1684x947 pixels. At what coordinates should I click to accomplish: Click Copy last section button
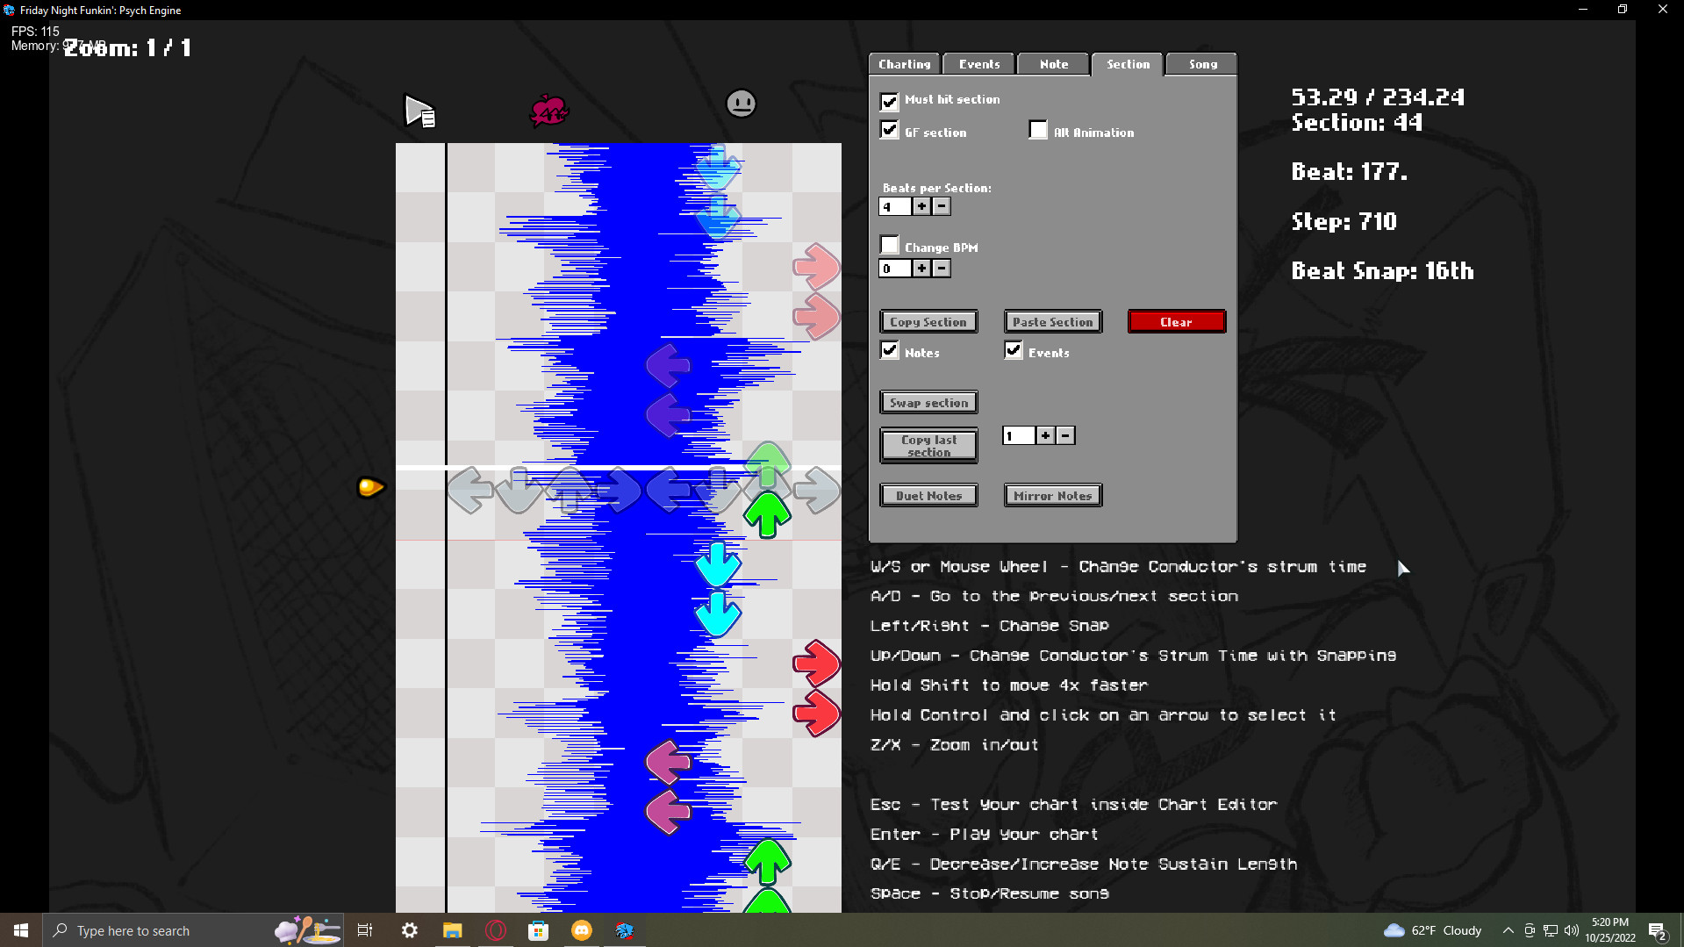click(928, 446)
